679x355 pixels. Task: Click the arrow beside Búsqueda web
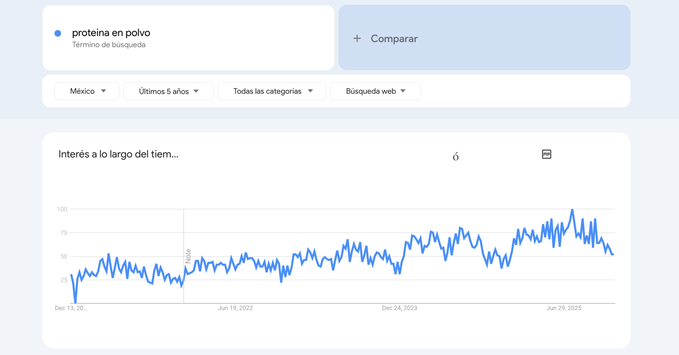pos(403,91)
